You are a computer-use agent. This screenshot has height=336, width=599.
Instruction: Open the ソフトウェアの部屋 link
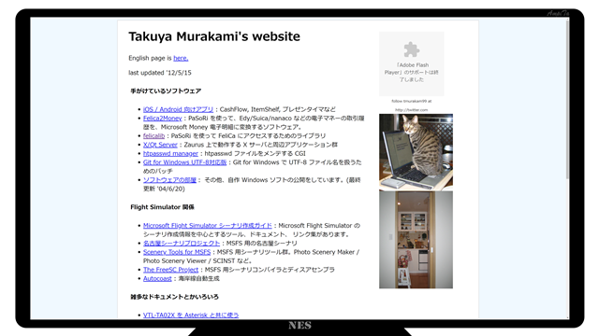coord(169,180)
